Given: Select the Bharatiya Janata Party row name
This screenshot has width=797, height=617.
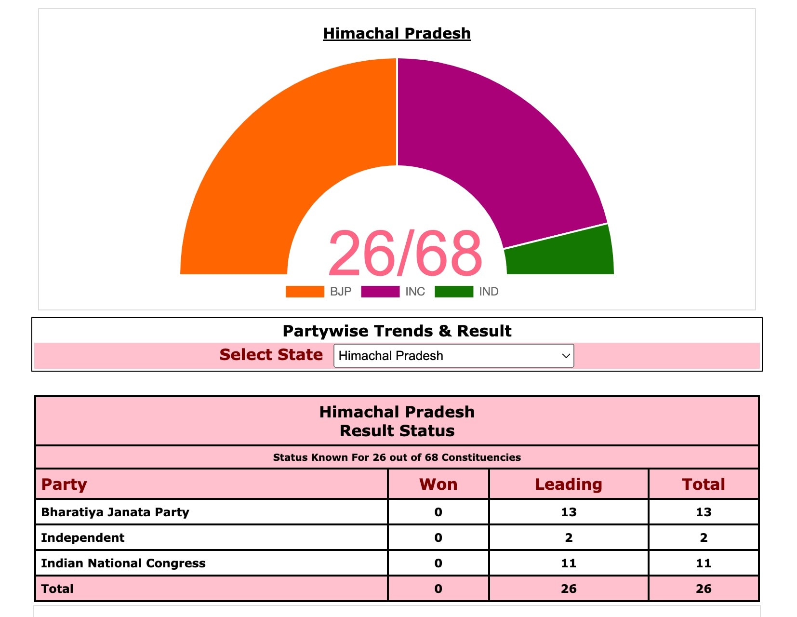Looking at the screenshot, I should point(115,512).
